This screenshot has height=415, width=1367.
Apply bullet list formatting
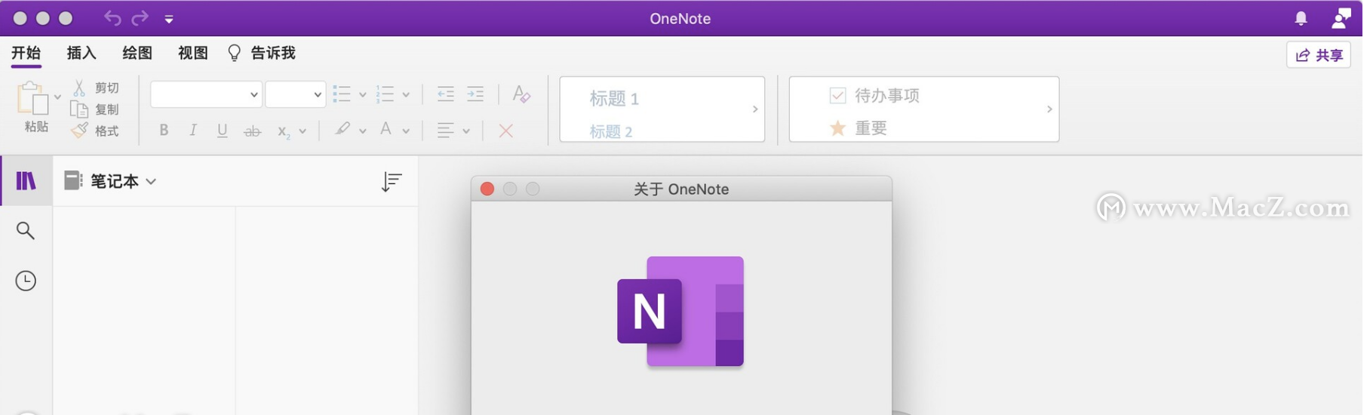click(342, 94)
